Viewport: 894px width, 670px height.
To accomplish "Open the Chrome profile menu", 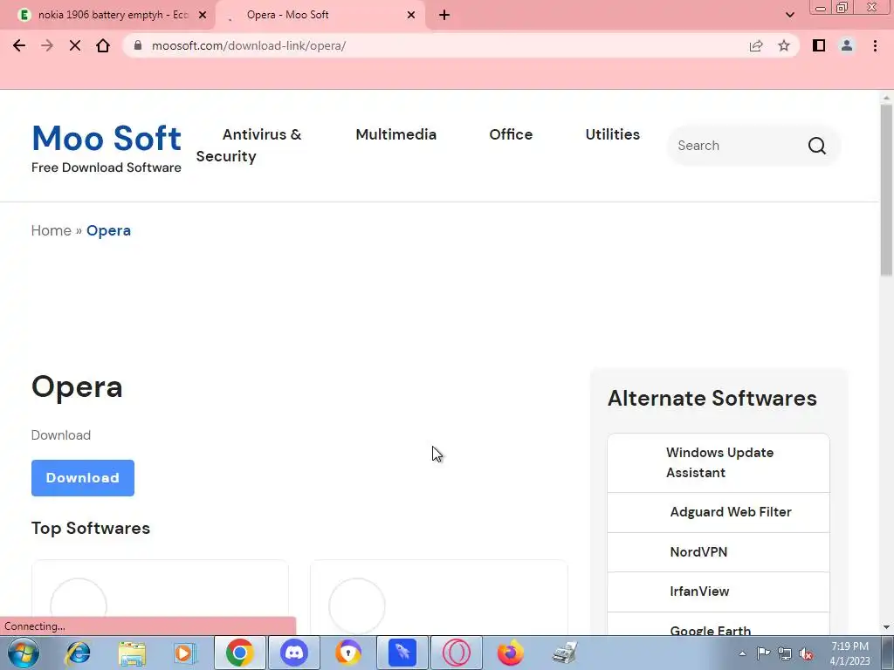I will [847, 45].
